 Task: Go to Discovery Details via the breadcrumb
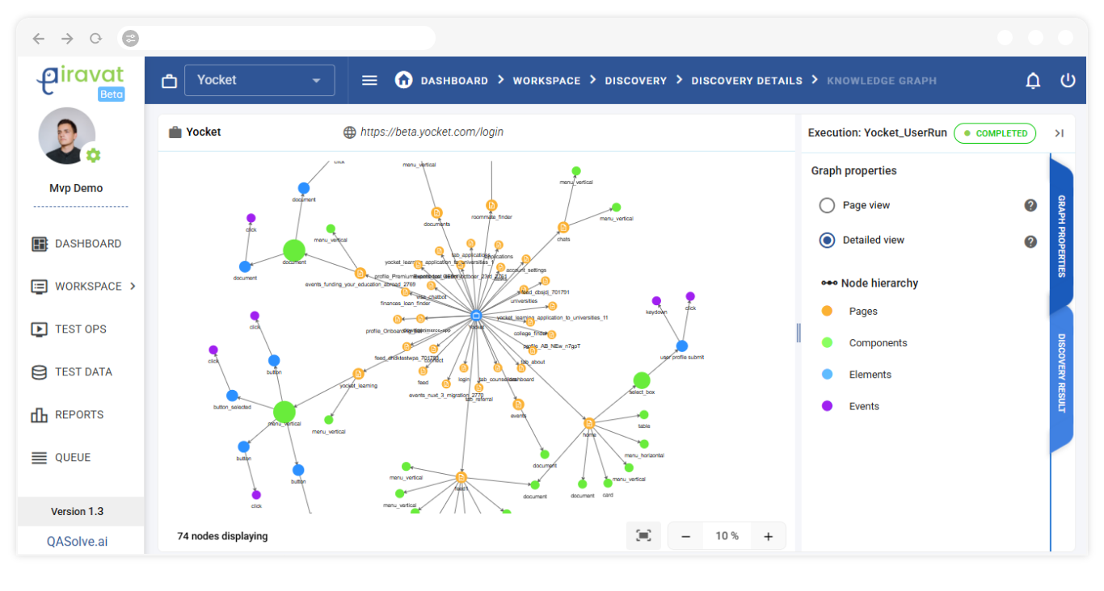747,81
